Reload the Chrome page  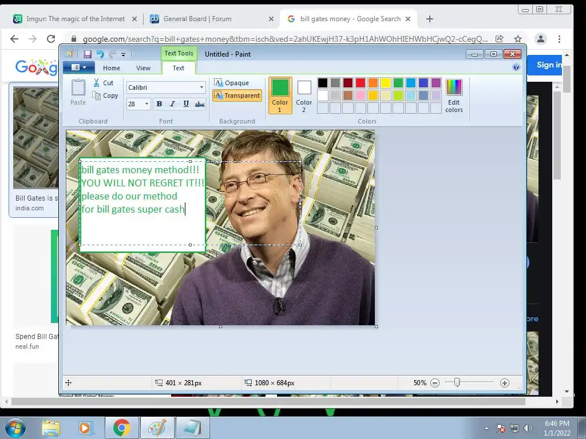[51, 39]
